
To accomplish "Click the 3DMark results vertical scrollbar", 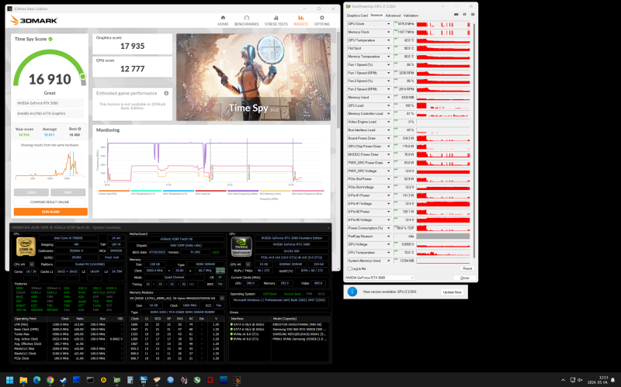I will point(338,79).
